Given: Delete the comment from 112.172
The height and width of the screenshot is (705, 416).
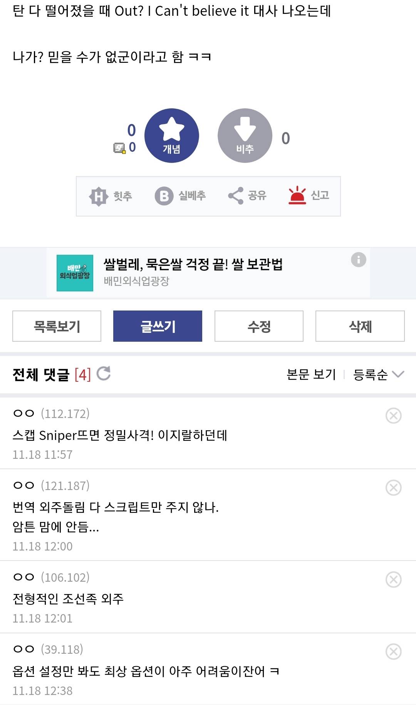Looking at the screenshot, I should coord(393,416).
